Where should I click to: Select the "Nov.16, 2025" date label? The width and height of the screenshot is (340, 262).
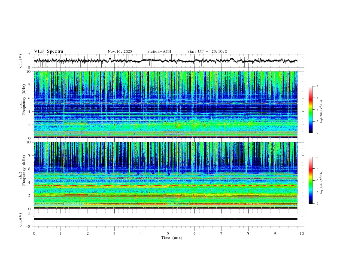pos(120,51)
